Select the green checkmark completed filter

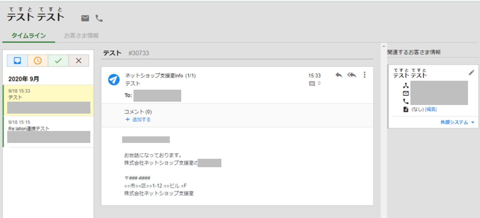click(x=58, y=61)
